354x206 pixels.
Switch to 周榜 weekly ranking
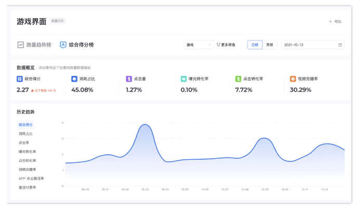(270, 45)
